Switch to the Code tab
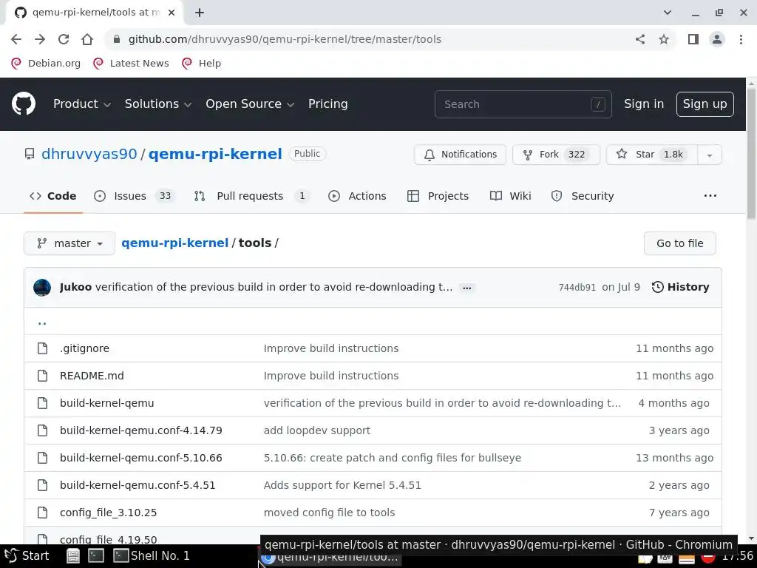The width and height of the screenshot is (757, 568). pyautogui.click(x=53, y=196)
